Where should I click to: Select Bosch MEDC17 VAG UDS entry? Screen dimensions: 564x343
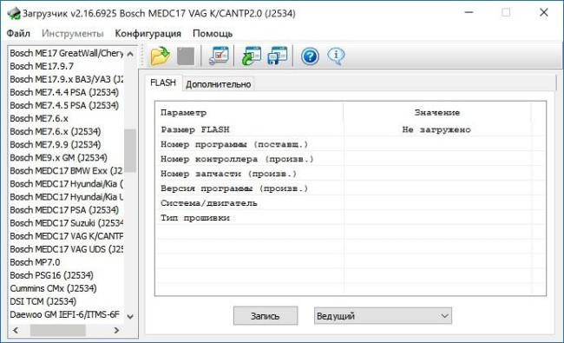point(67,249)
